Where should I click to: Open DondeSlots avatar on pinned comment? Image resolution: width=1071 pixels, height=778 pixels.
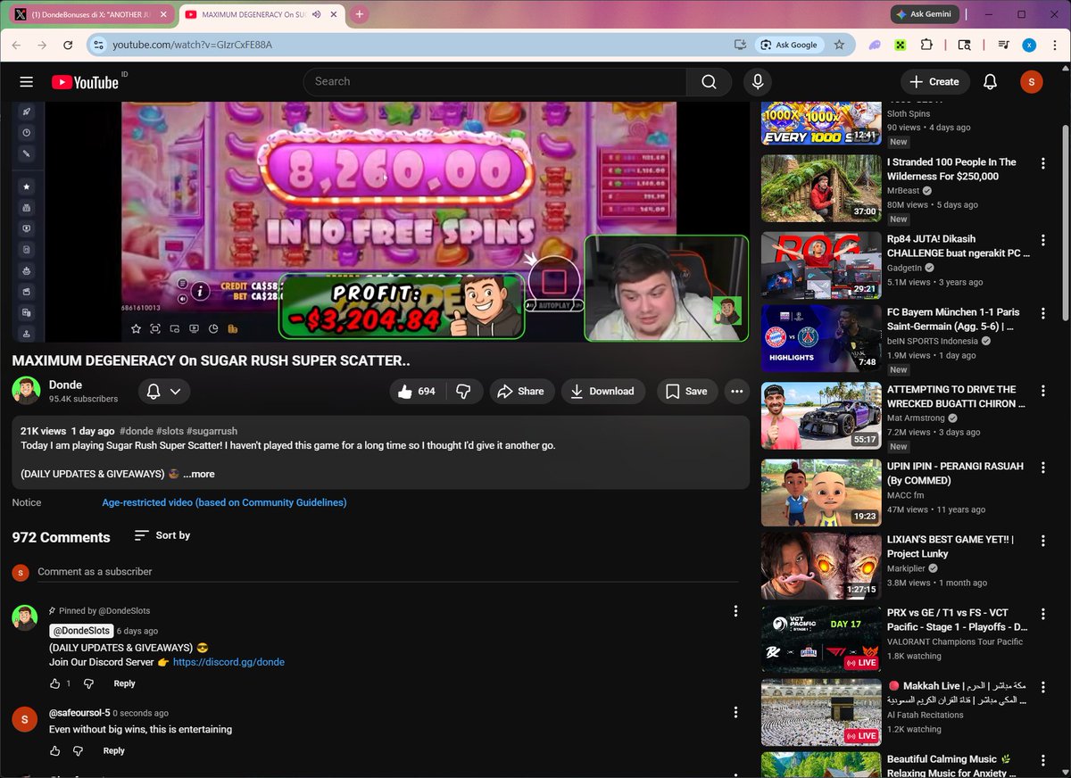pyautogui.click(x=25, y=617)
